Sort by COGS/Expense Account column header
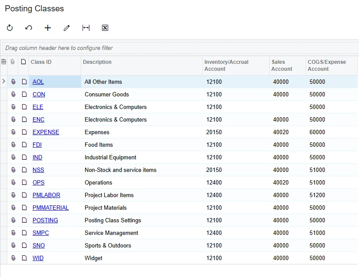Screen dimensions: 359x277 point(332,66)
